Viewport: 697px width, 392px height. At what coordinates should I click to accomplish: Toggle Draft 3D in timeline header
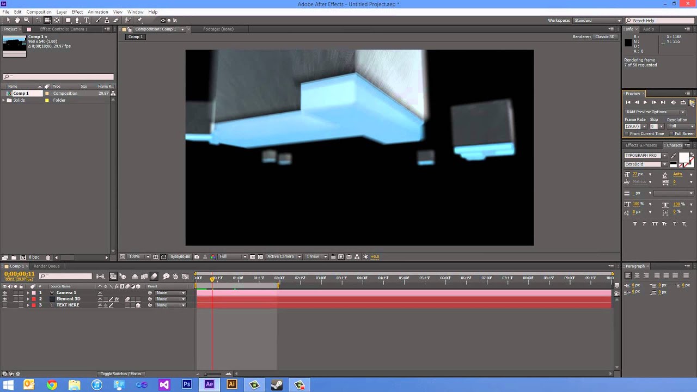point(123,277)
